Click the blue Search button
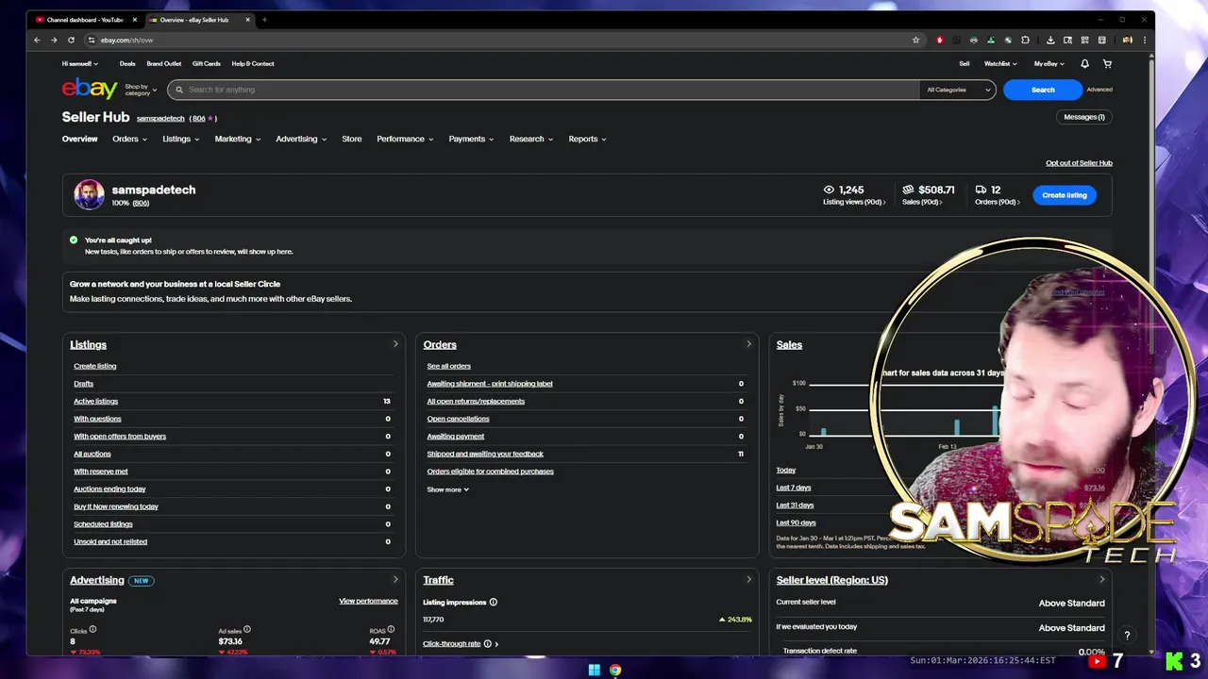The image size is (1208, 679). coord(1043,90)
